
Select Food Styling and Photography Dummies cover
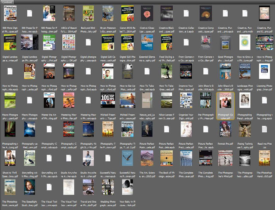pos(167,42)
